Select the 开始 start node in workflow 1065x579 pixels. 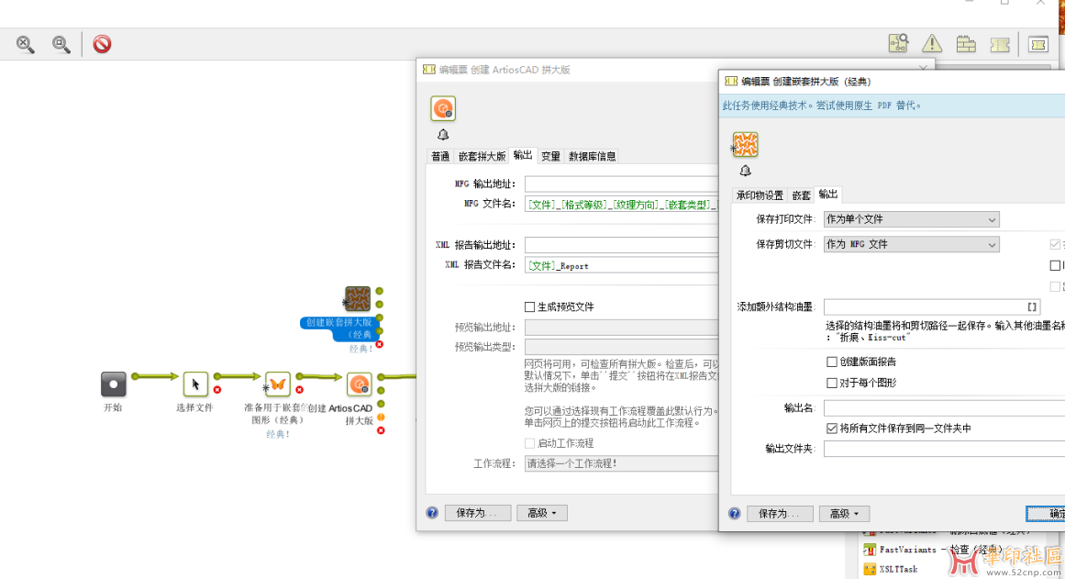(x=113, y=384)
